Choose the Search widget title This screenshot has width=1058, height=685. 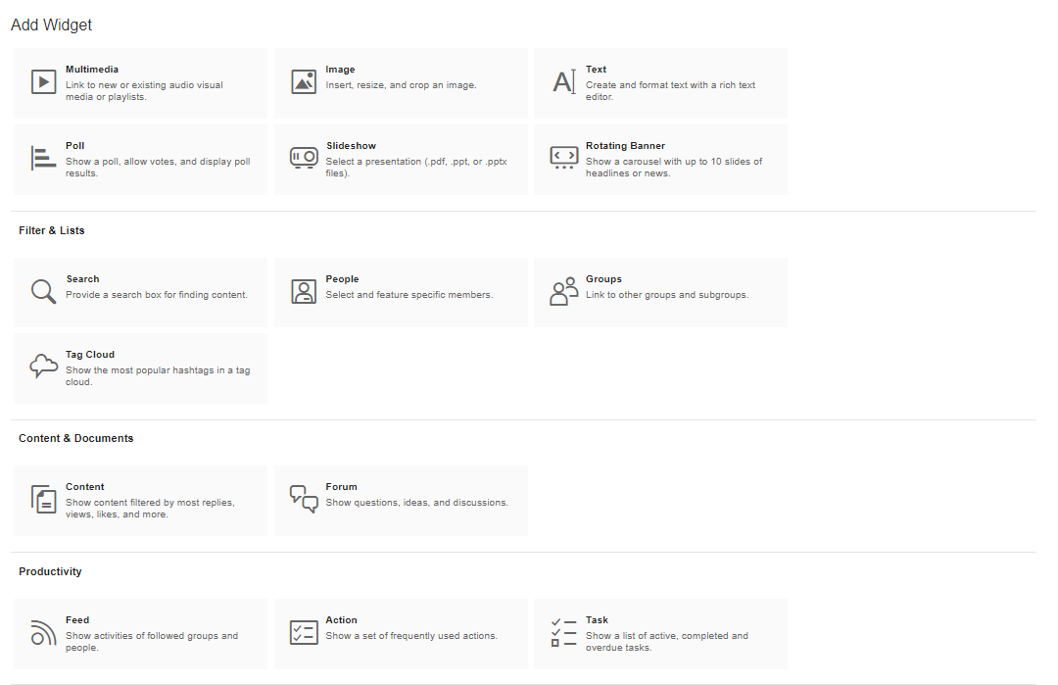[82, 279]
